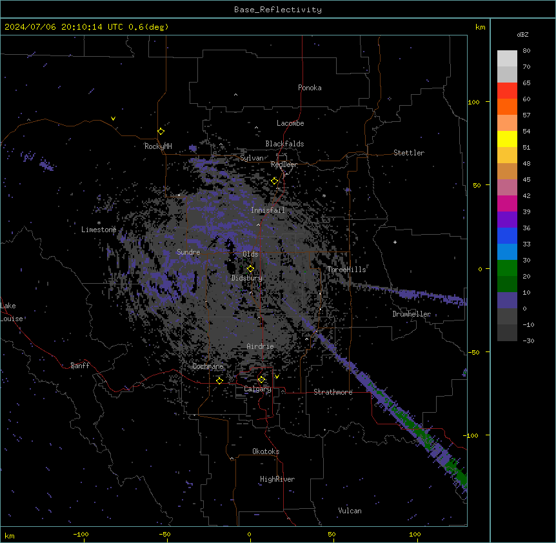This screenshot has height=543, width=556.
Task: Select the violet 39-36 dBZ legend swatch
Action: coord(507,220)
